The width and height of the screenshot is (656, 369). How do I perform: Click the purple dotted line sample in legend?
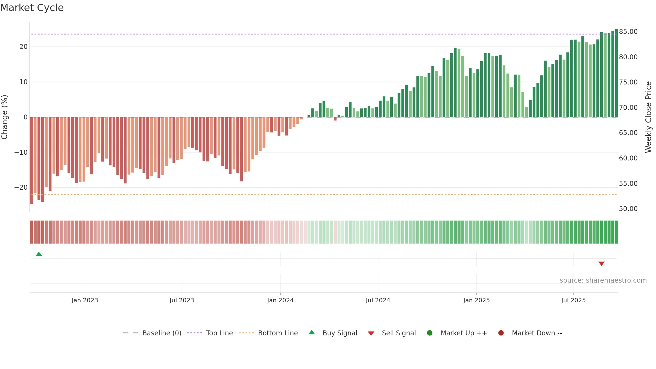194,333
